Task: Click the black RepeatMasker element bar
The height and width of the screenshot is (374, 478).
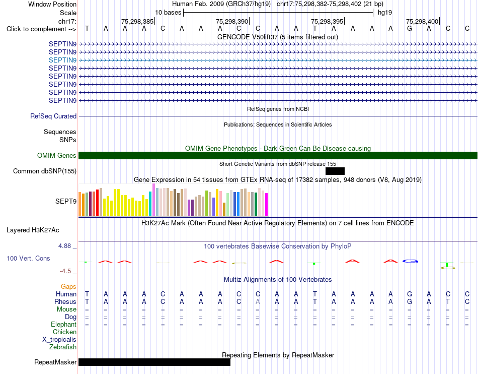Action: click(154, 362)
